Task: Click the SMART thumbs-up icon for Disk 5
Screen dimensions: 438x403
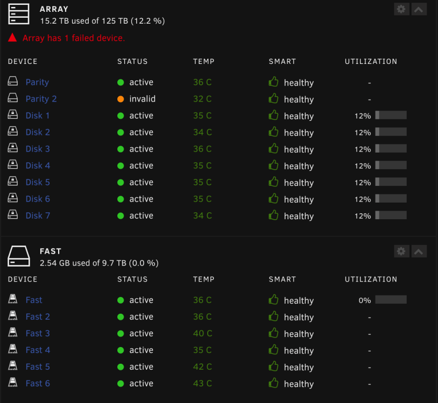Action: [x=273, y=182]
